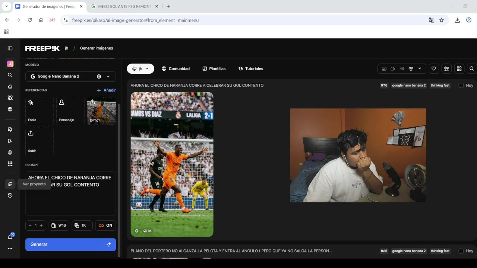This screenshot has width=477, height=268.
Task: Open the Tutoriales tab
Action: tap(250, 68)
